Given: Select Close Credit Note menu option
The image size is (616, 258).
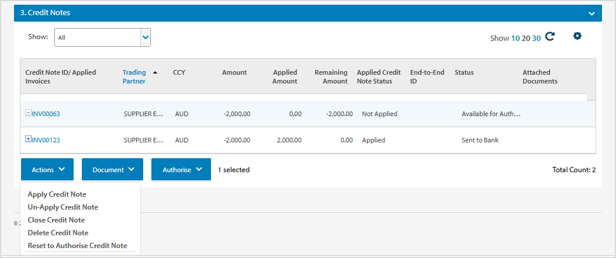Looking at the screenshot, I should pyautogui.click(x=56, y=220).
